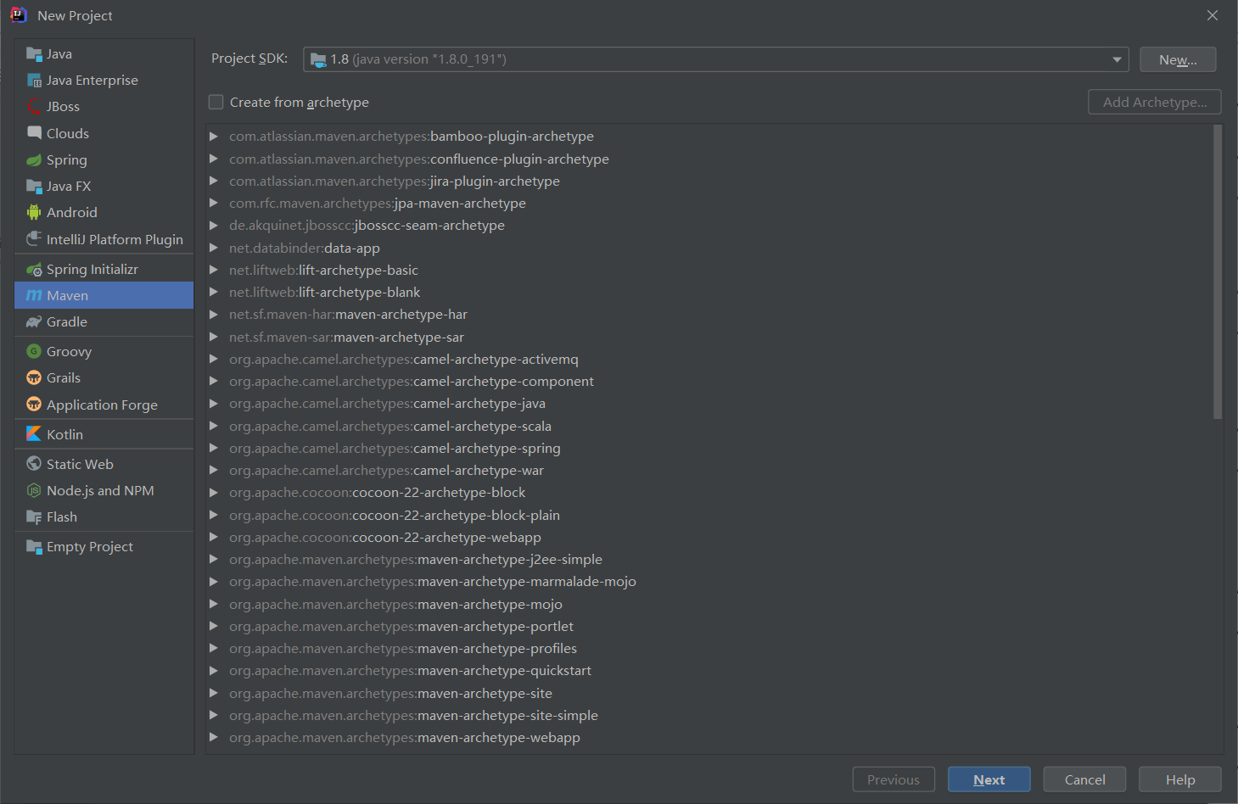The height and width of the screenshot is (804, 1238).
Task: Expand maven-archetype-quickstart entry
Action: [214, 670]
